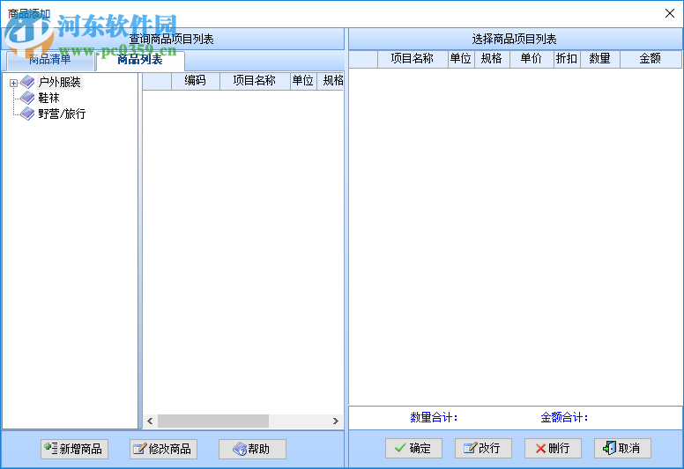Viewport: 684px width, 469px height.
Task: Open 帮助 help button
Action: coord(252,449)
